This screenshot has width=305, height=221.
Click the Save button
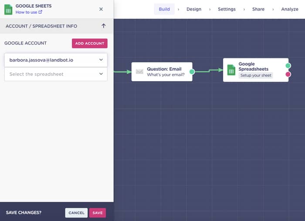[x=98, y=213]
